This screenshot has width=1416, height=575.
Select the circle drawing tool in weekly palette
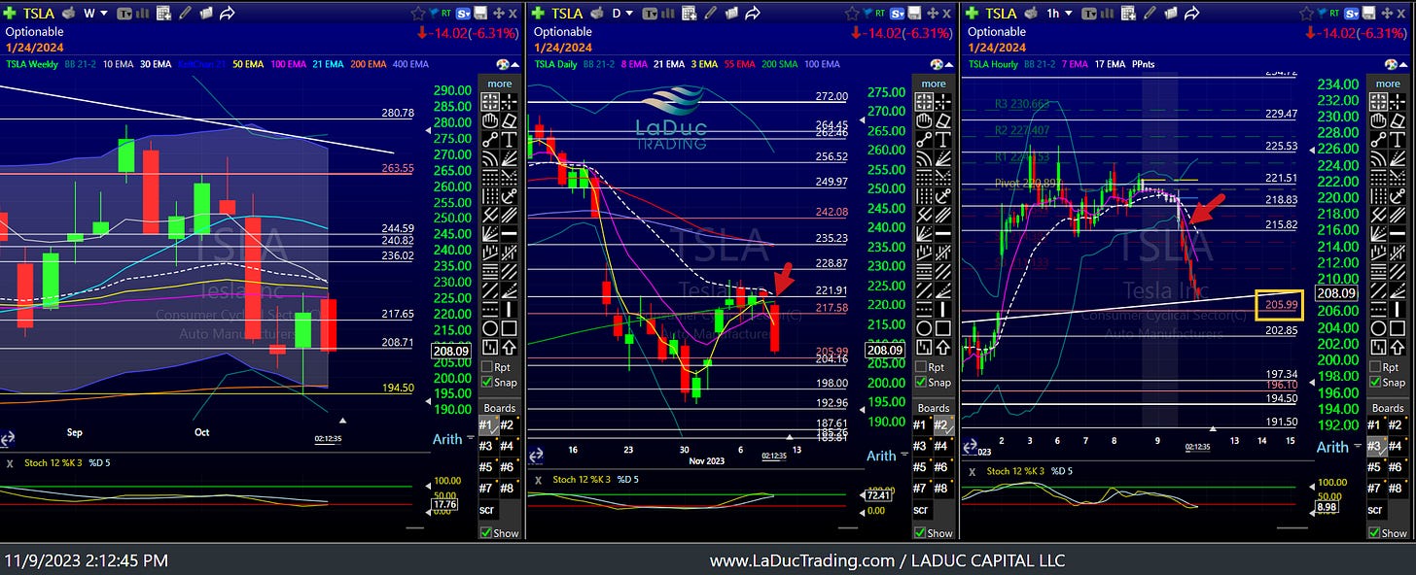pos(490,328)
